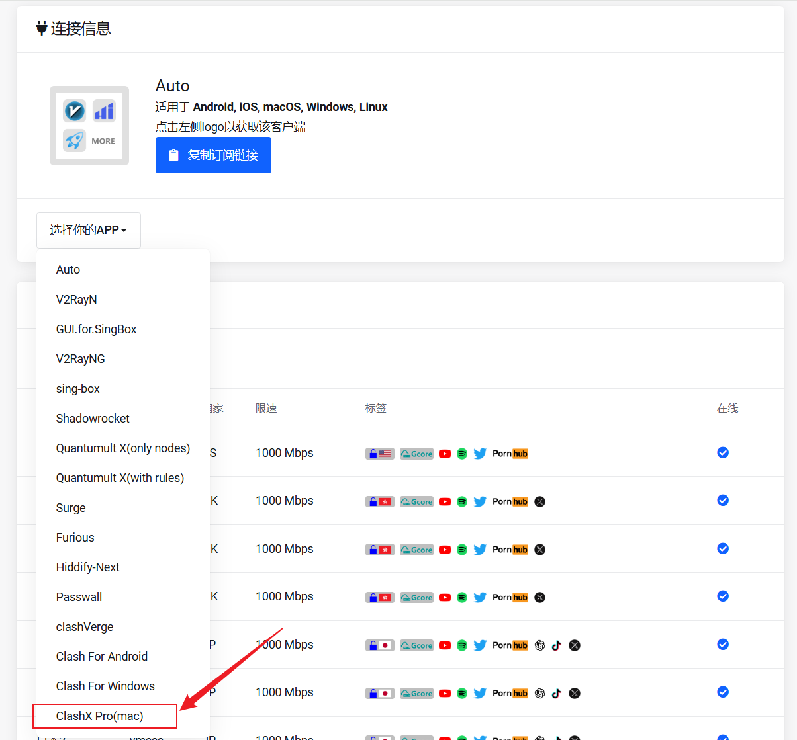Select V2RayN from the app list
This screenshot has width=797, height=740.
coord(123,300)
